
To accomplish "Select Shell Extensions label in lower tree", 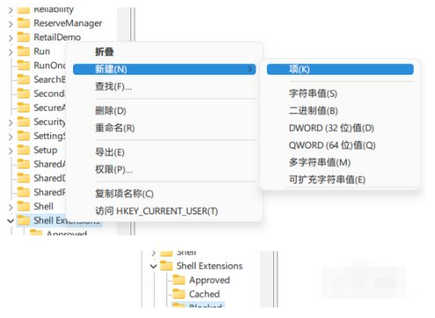I will pyautogui.click(x=210, y=266).
